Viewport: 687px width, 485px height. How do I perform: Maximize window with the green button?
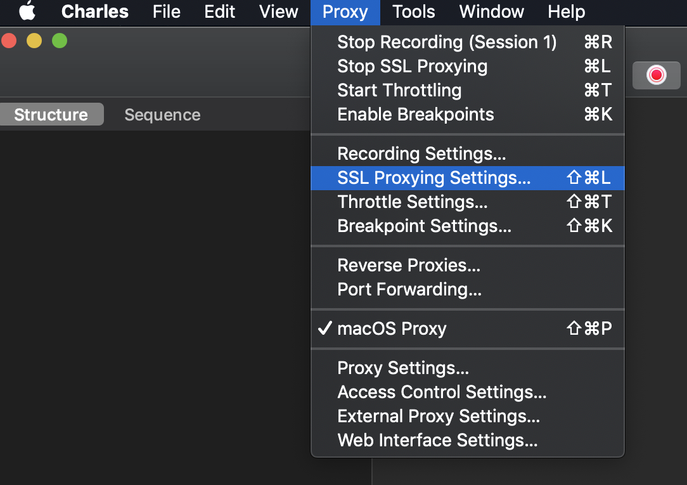click(x=60, y=41)
